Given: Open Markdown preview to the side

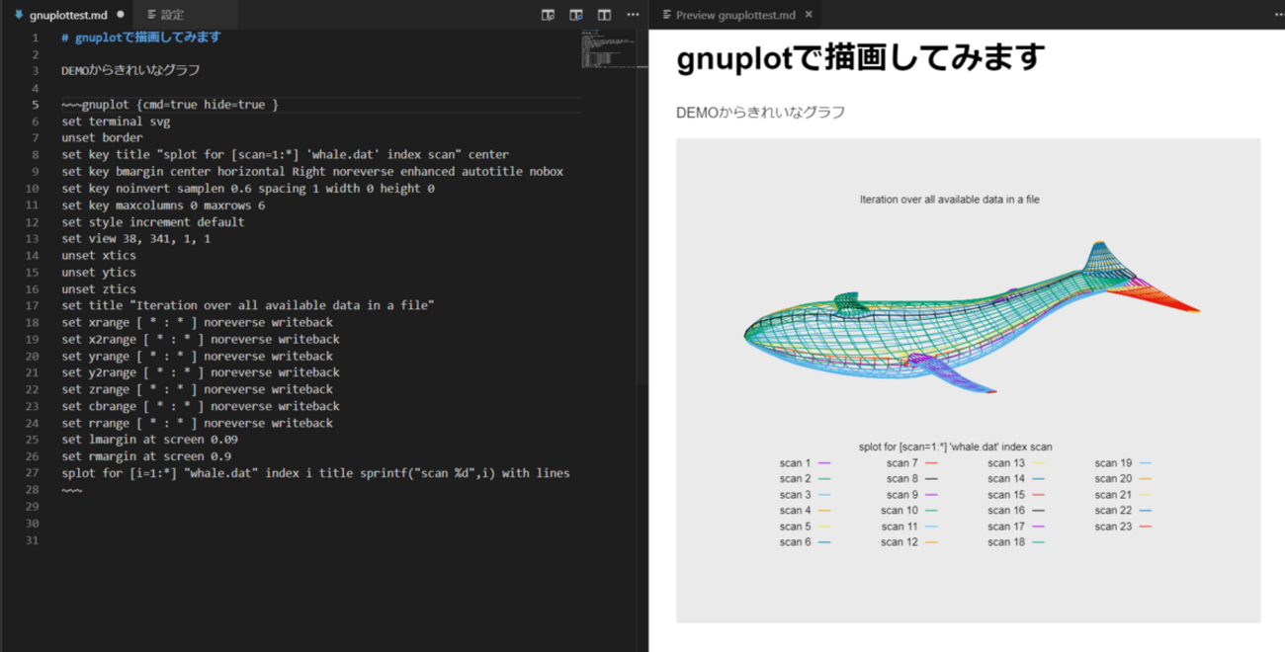Looking at the screenshot, I should 576,14.
